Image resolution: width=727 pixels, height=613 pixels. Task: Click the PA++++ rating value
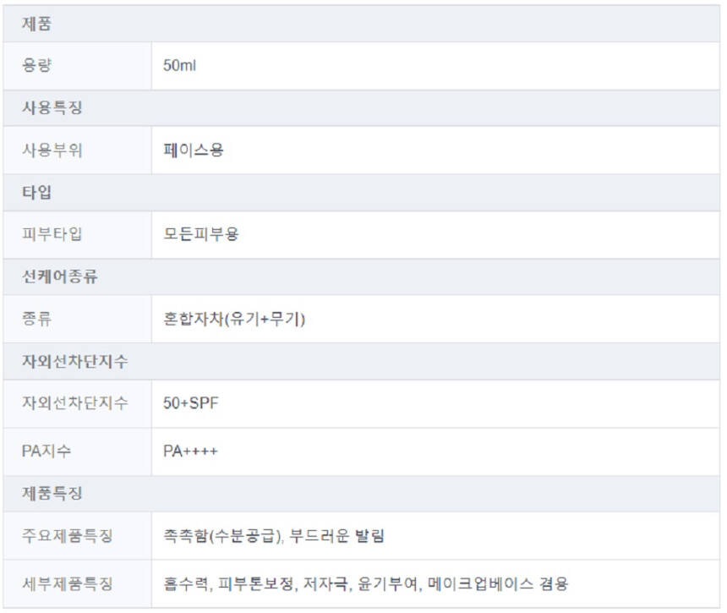point(190,451)
